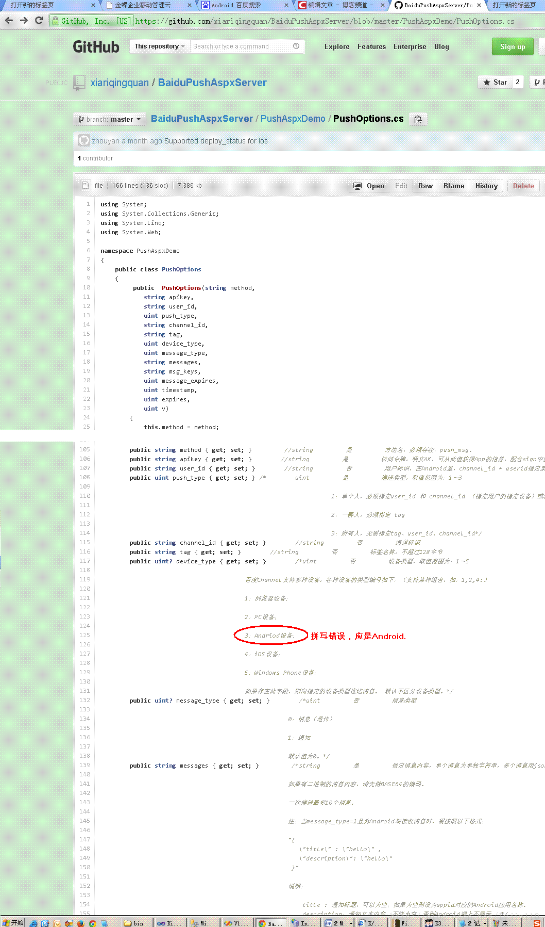Click the Star button's star icon
Viewport: 545px width, 927px height.
coord(487,82)
